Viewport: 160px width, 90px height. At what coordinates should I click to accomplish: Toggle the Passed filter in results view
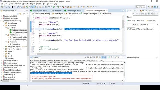coord(131,21)
